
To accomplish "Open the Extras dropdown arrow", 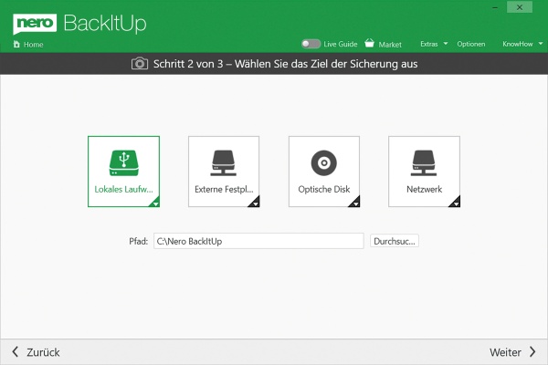I will point(446,44).
